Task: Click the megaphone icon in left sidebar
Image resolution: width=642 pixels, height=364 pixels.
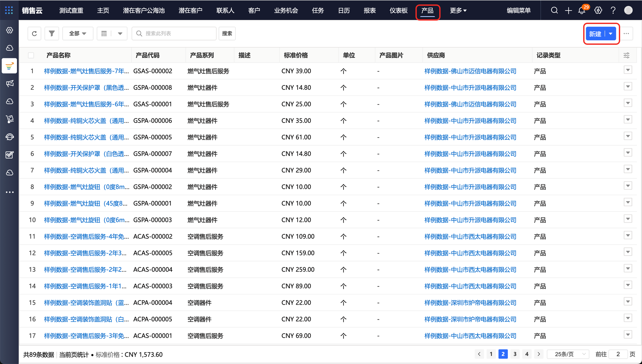Action: 10,84
